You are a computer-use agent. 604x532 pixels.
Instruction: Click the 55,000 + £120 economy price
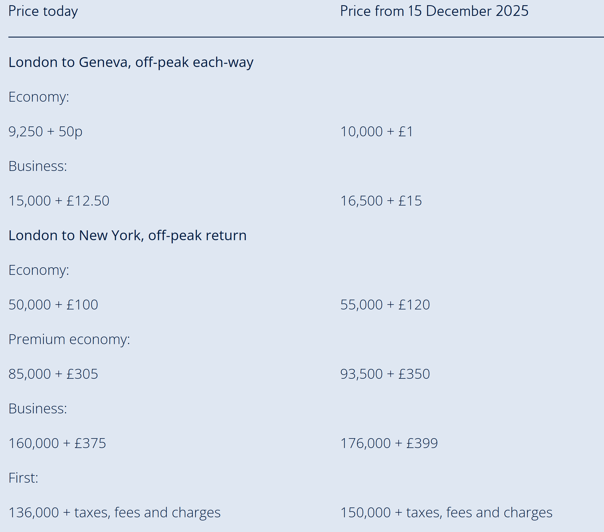coord(385,305)
